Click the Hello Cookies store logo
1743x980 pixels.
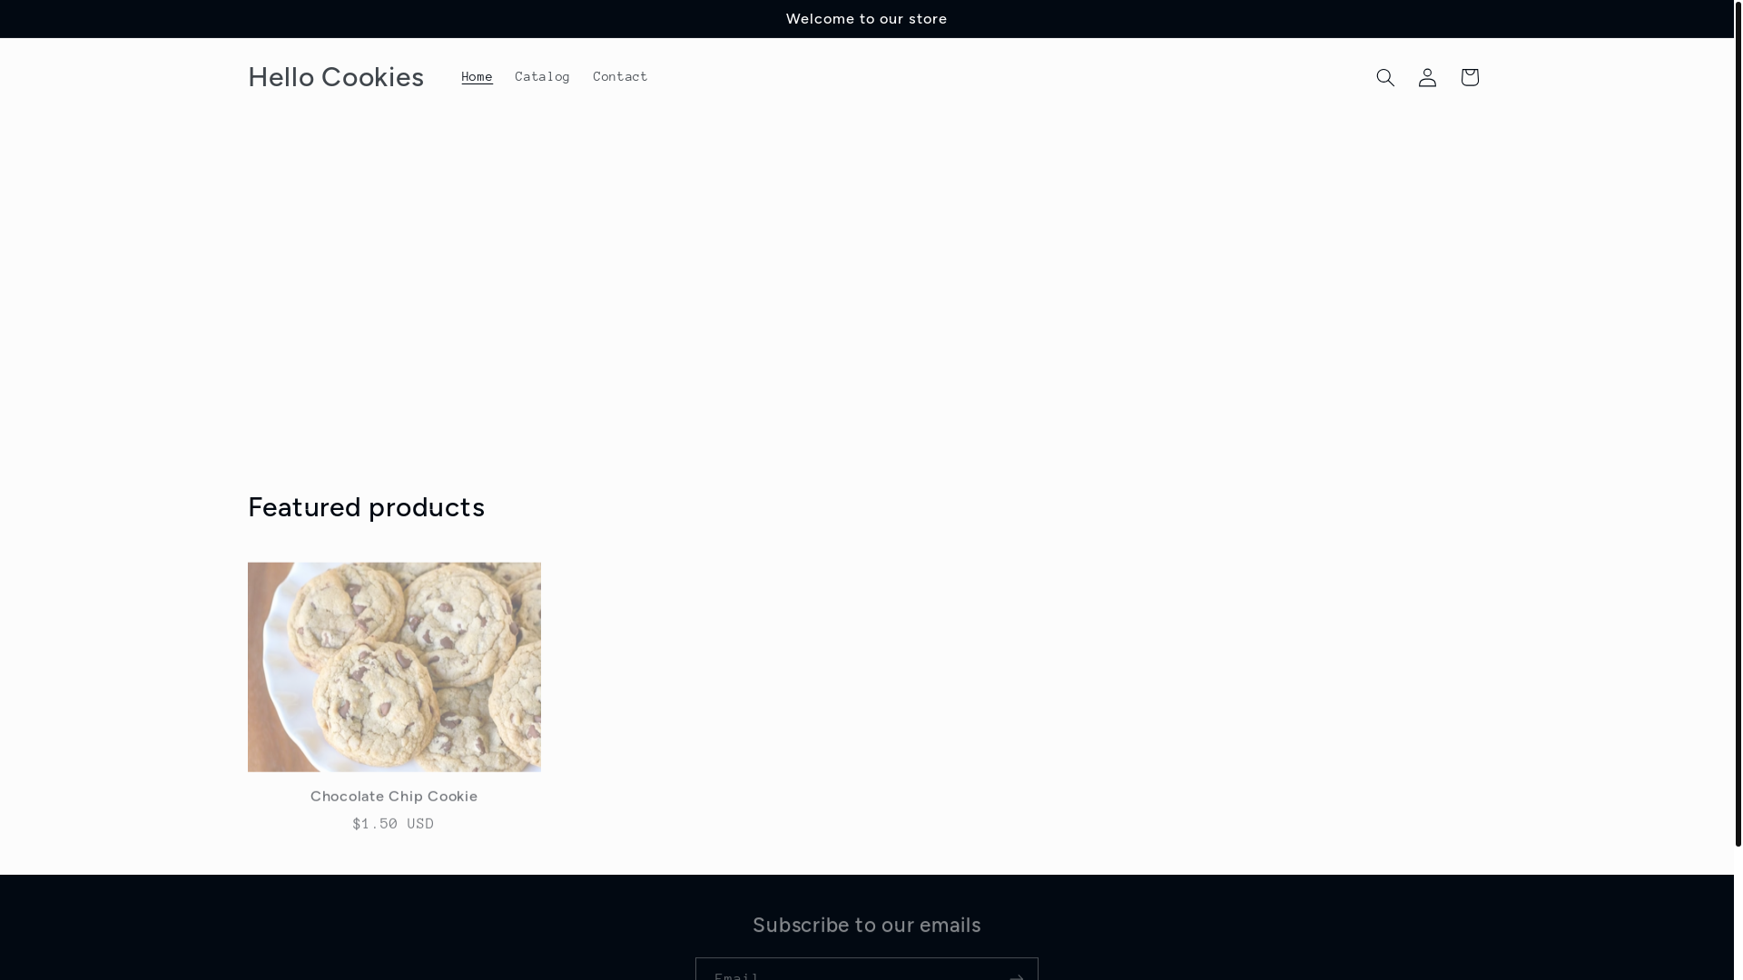pos(336,77)
